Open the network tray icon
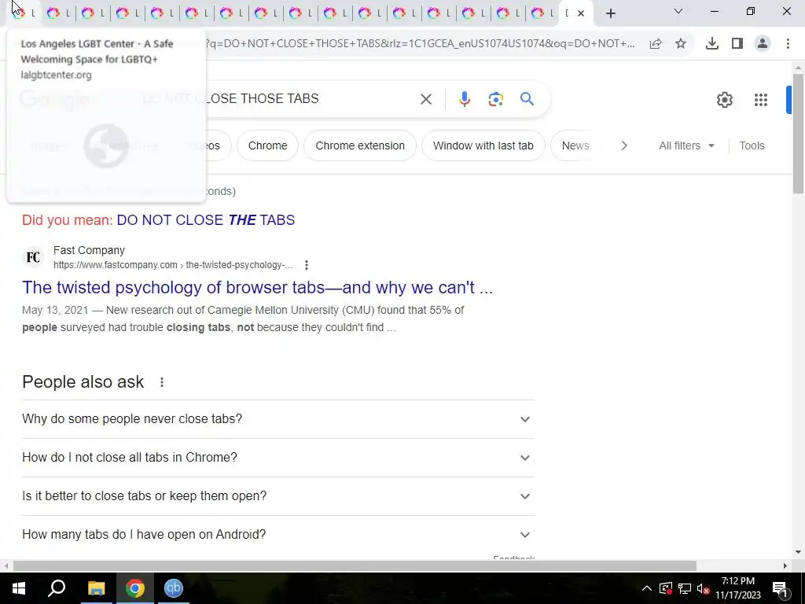The width and height of the screenshot is (805, 604). pyautogui.click(x=685, y=588)
